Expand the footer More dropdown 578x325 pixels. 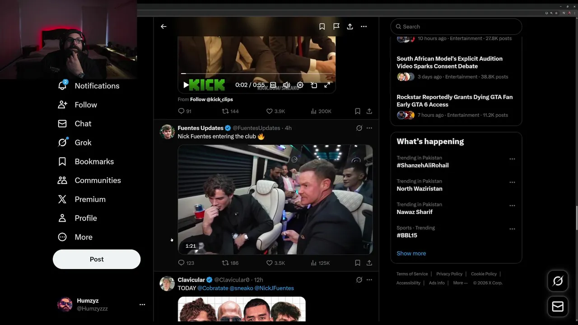(x=461, y=283)
